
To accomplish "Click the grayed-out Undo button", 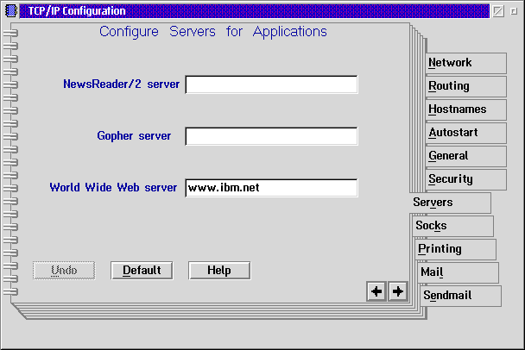I will point(64,270).
